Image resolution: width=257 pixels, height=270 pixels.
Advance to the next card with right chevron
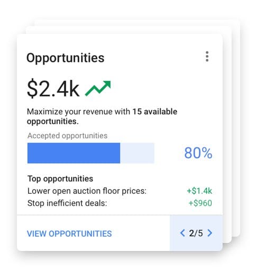pyautogui.click(x=210, y=233)
